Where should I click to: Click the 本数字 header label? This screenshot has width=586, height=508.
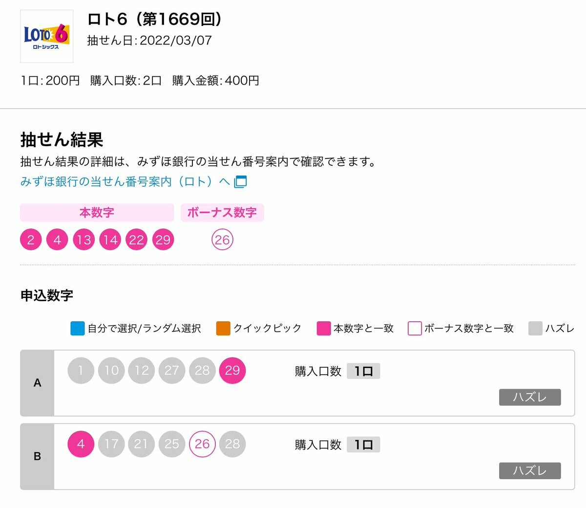point(97,213)
